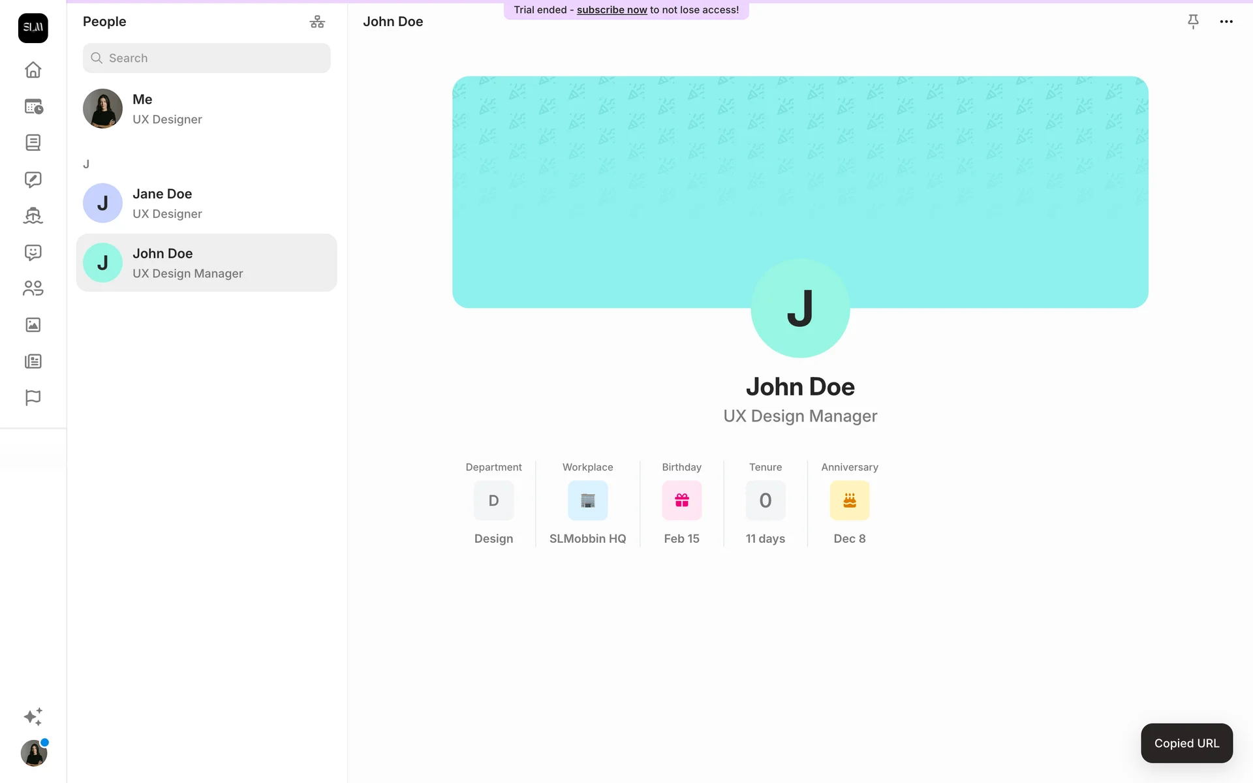Screen dimensions: 1253x783
Task: Open the smiley chat feedback icon
Action: (x=33, y=253)
